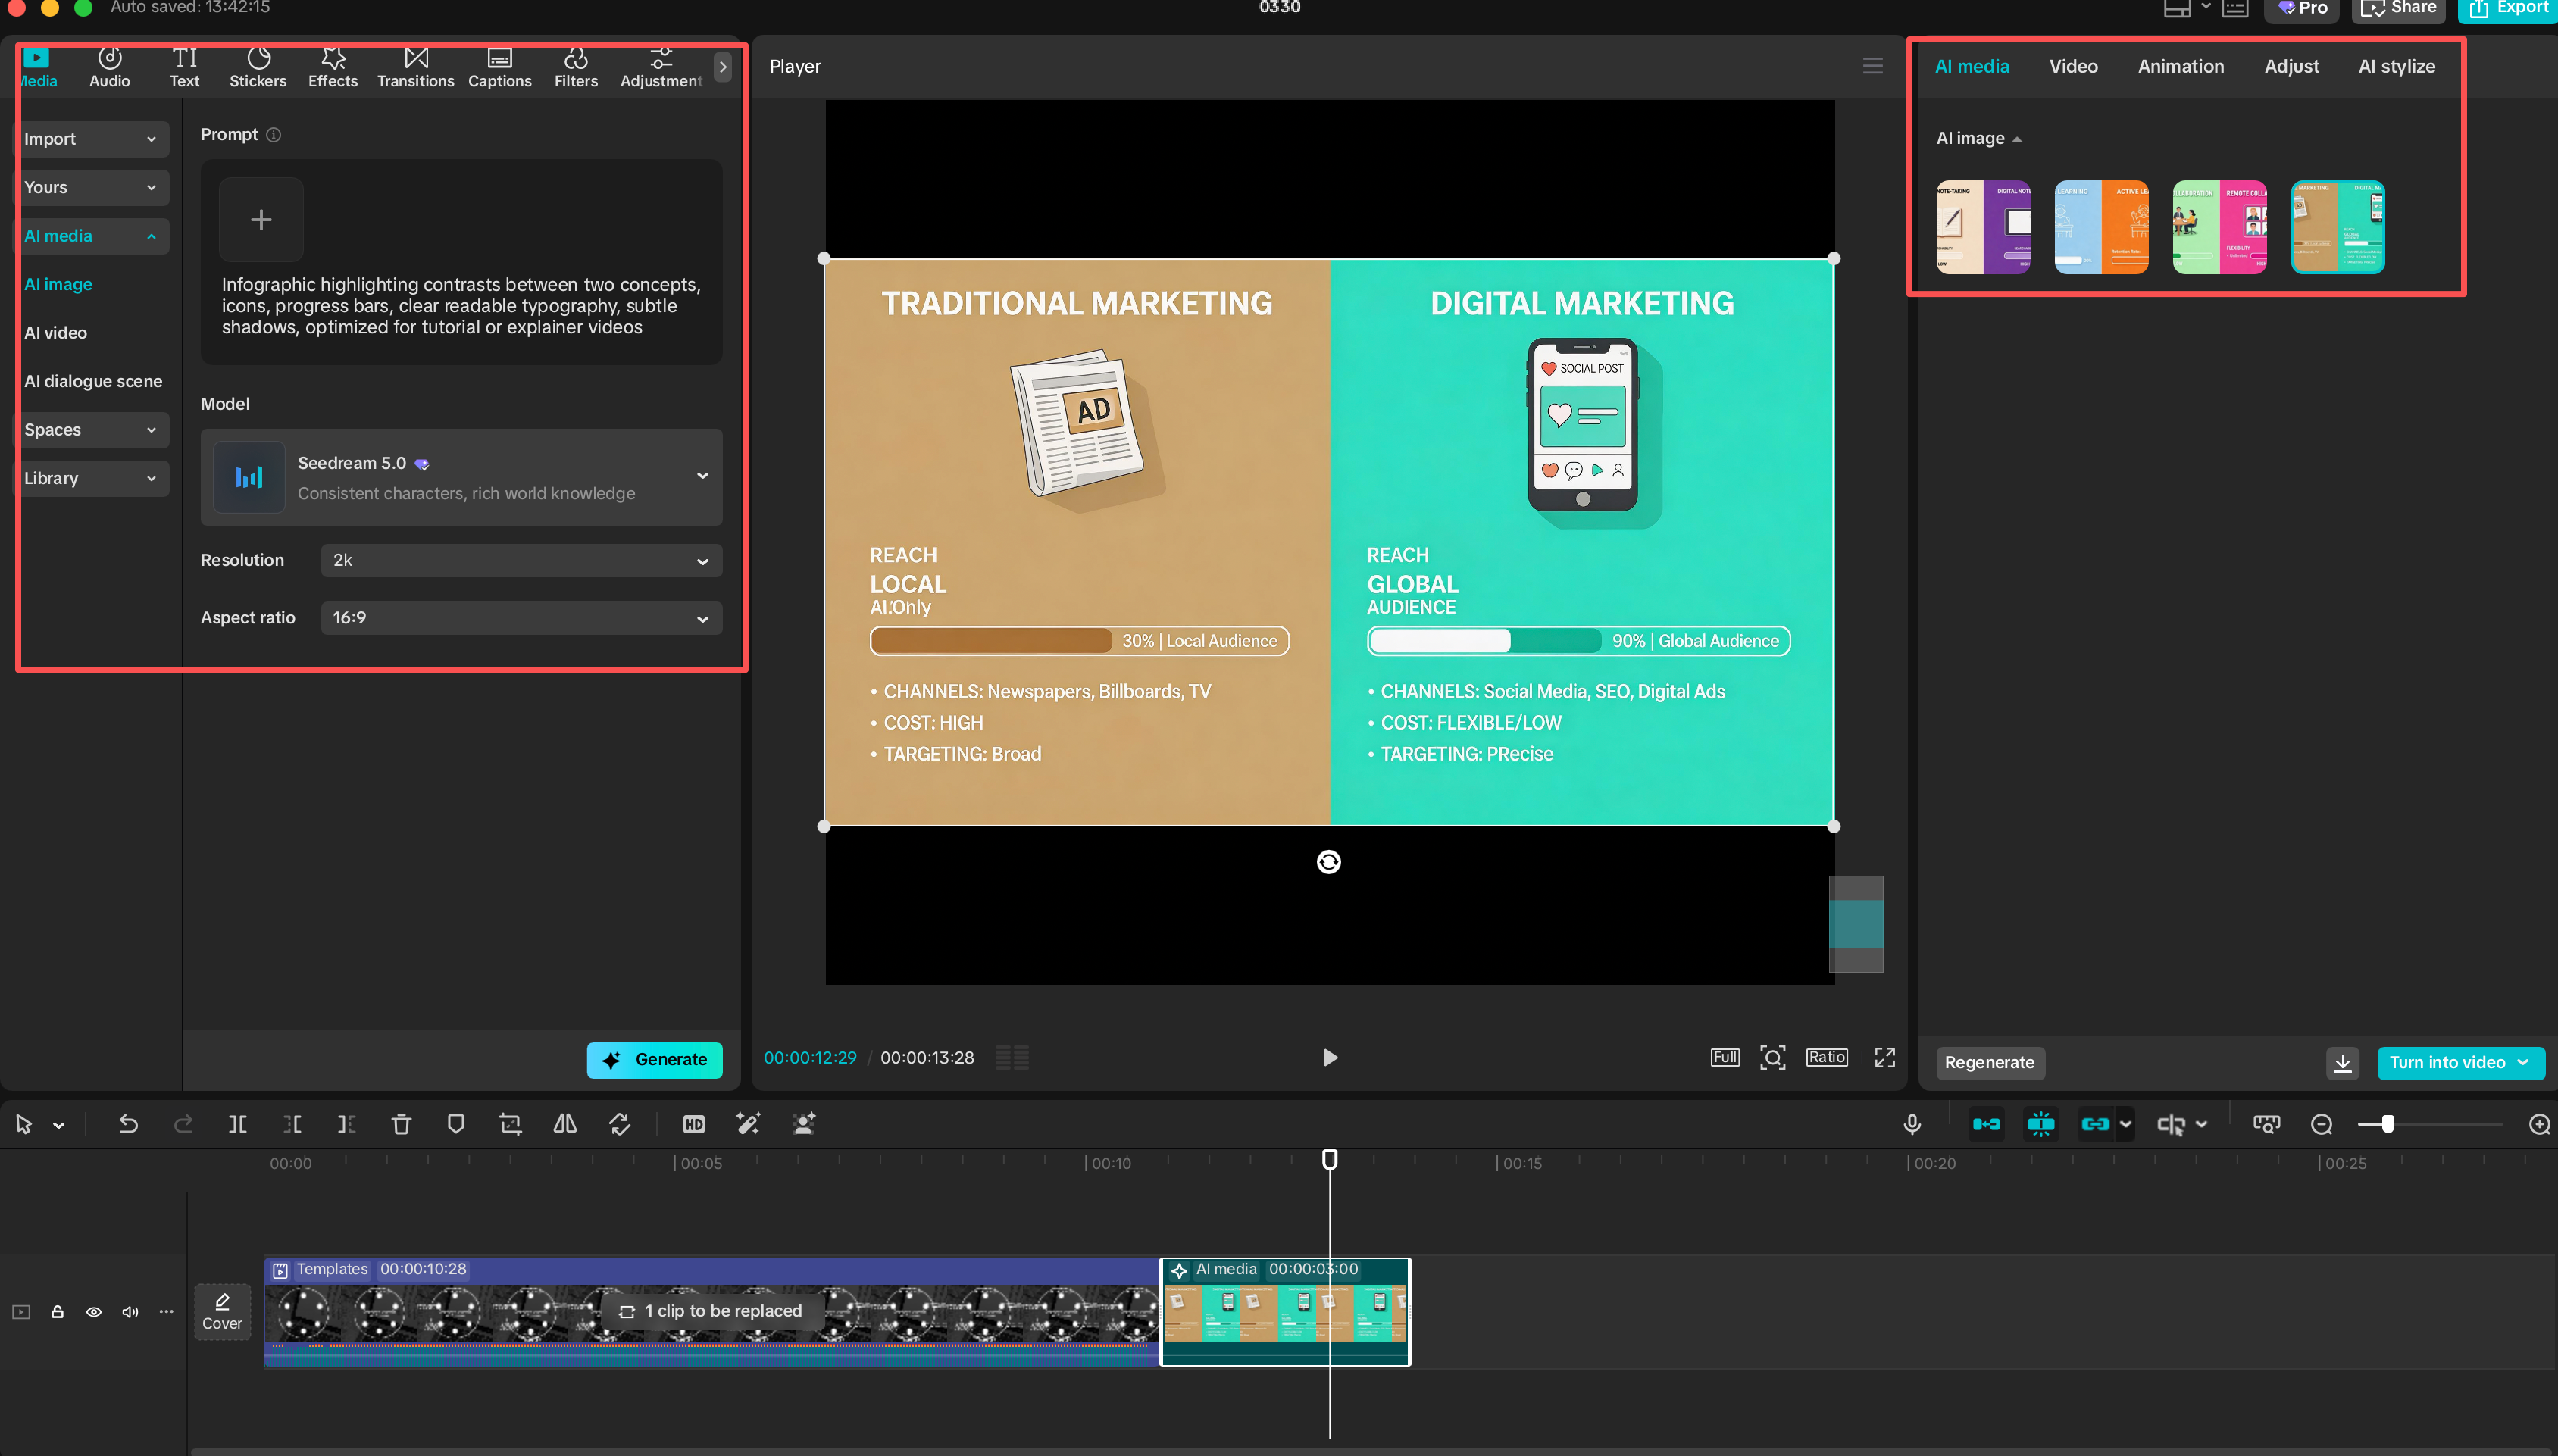Mute the track with speaker icon
Image resolution: width=2558 pixels, height=1456 pixels.
(130, 1311)
